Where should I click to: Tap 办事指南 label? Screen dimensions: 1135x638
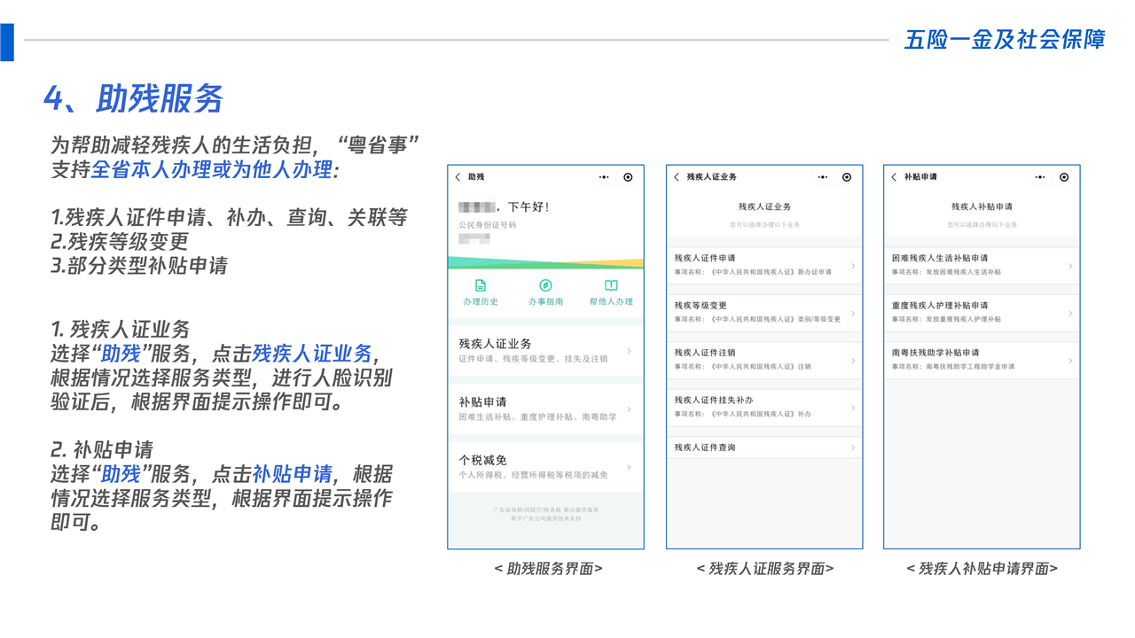pyautogui.click(x=545, y=302)
